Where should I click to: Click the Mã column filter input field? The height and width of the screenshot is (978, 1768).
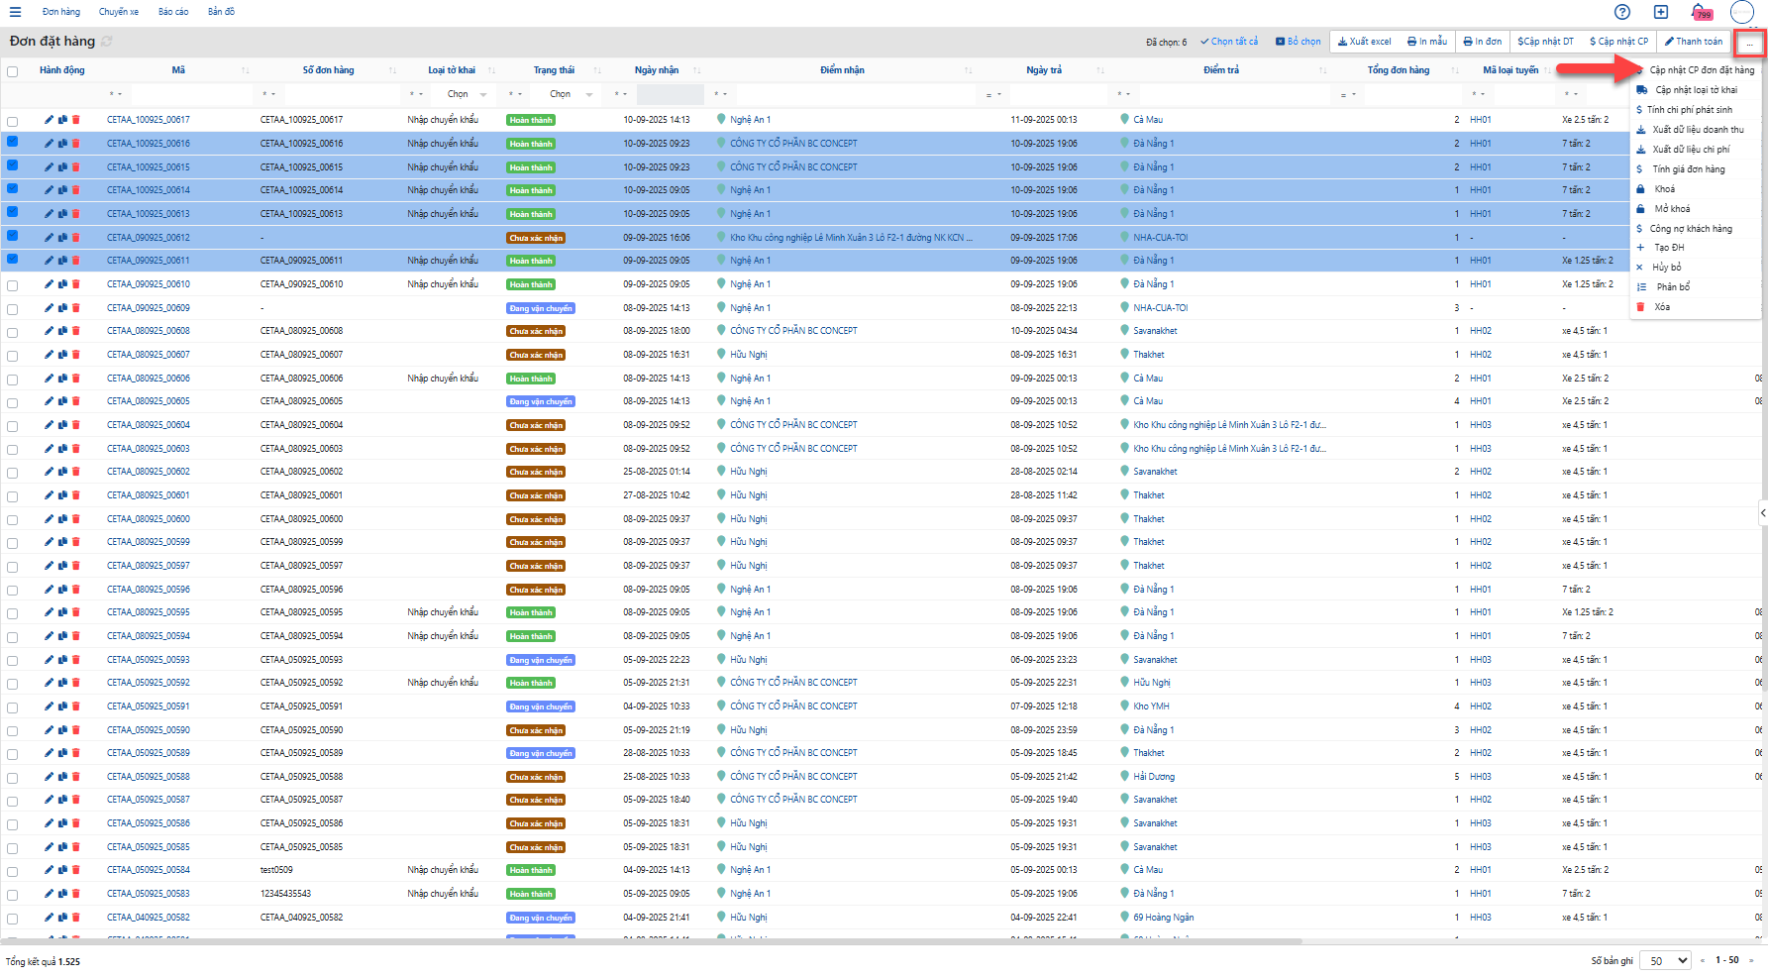click(190, 94)
